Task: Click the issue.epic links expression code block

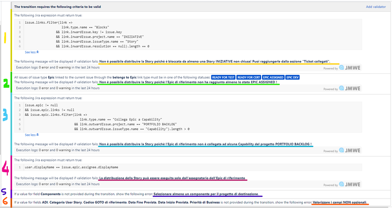Action: (x=188, y=117)
